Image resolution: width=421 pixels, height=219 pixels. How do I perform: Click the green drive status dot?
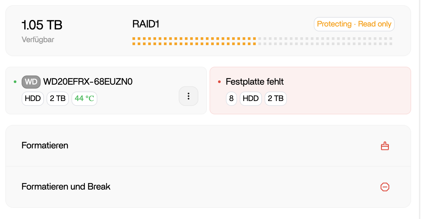[15, 82]
